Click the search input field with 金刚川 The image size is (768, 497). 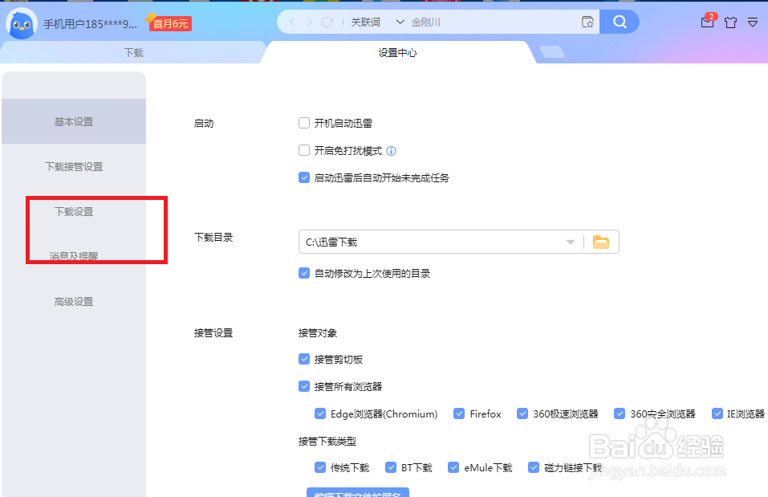click(x=492, y=22)
